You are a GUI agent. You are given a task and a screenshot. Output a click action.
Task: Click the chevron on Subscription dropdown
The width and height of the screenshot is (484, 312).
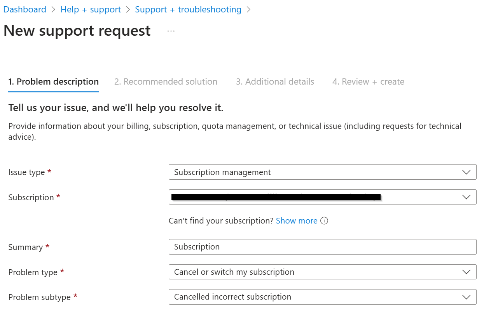467,197
